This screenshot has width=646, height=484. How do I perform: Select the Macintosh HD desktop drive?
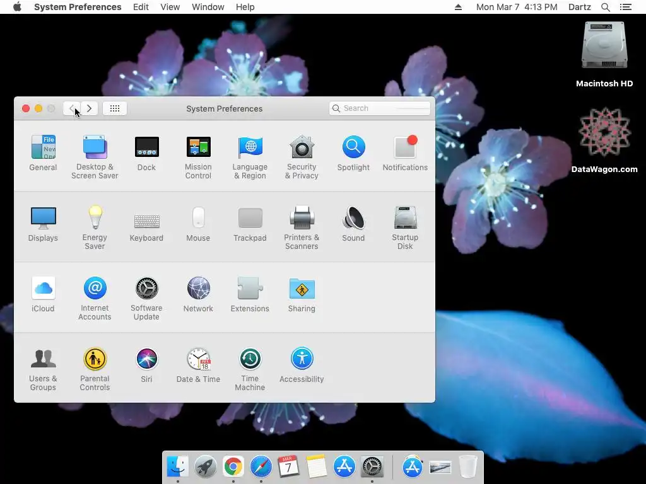pyautogui.click(x=604, y=55)
